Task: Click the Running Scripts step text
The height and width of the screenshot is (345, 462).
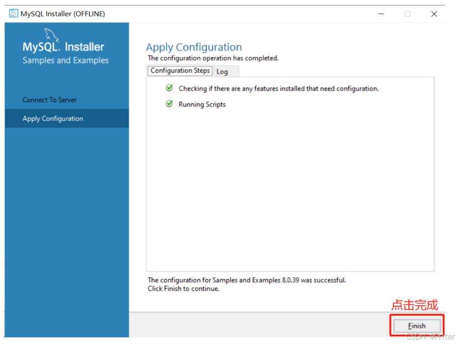Action: point(202,105)
